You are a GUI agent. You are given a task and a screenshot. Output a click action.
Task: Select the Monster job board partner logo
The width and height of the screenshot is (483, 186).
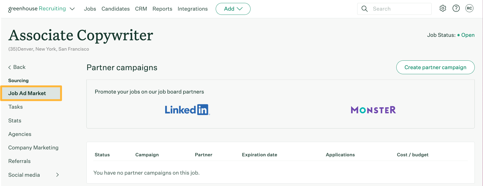[x=373, y=109]
